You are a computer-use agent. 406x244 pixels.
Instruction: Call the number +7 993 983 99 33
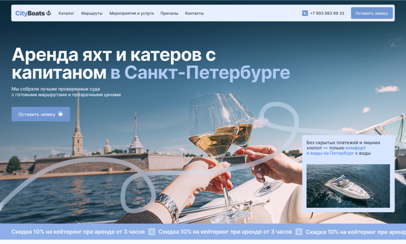tap(327, 13)
